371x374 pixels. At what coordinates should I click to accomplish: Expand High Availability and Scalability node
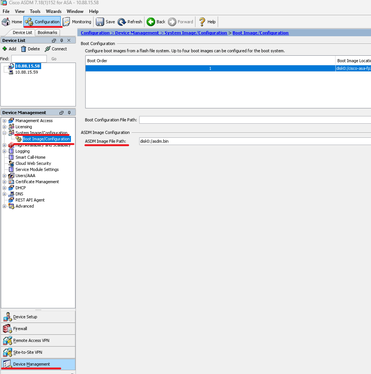[4, 145]
